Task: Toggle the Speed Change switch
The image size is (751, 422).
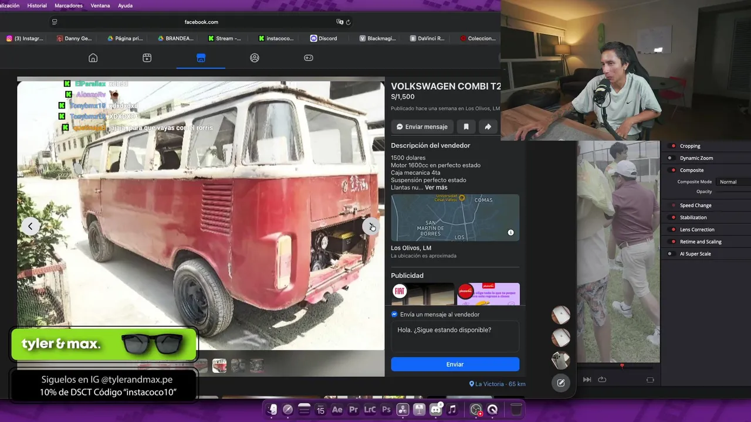Action: (672, 206)
